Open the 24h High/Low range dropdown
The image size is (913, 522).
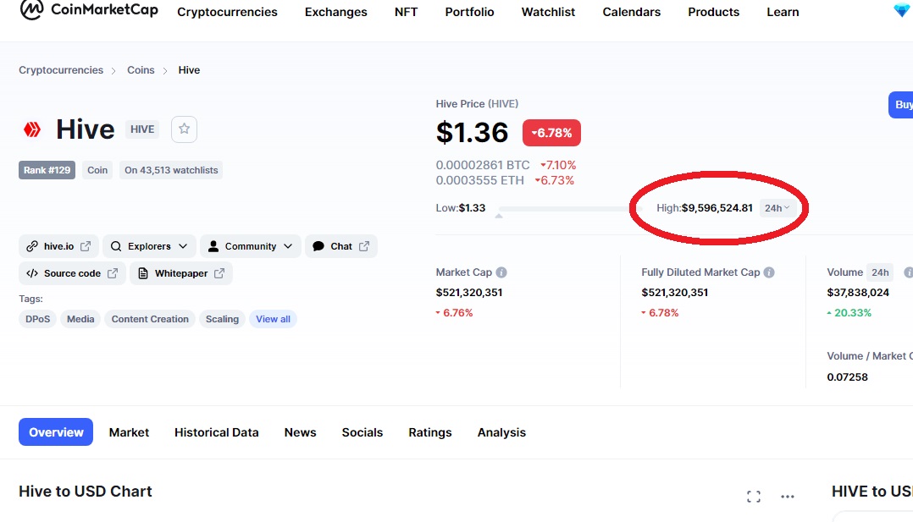(777, 208)
